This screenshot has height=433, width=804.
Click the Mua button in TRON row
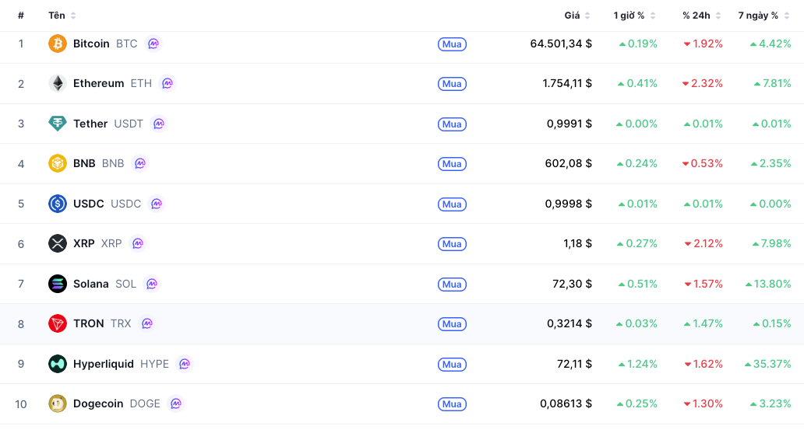coord(452,324)
